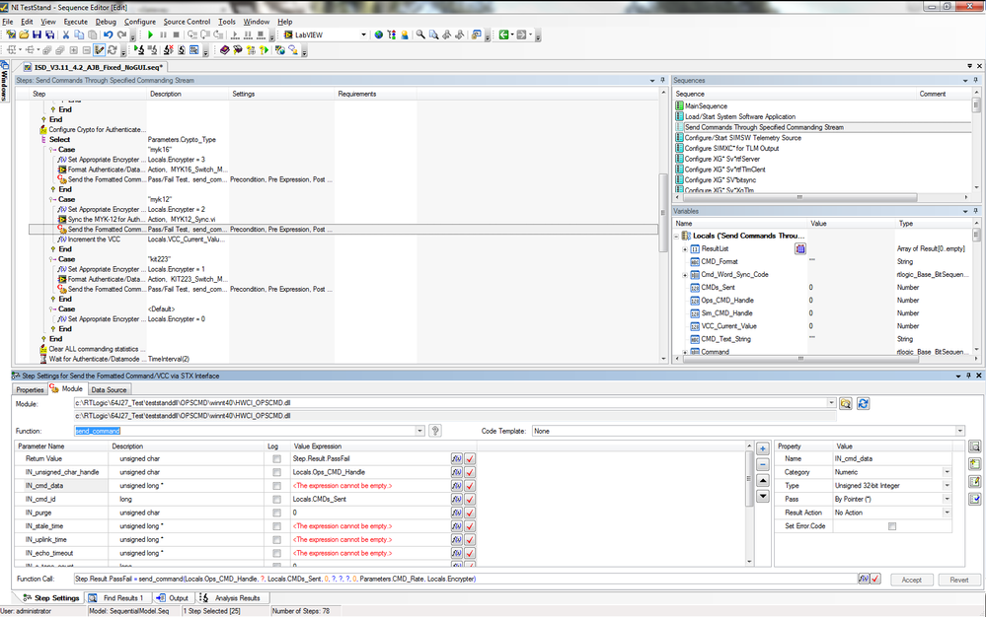
Task: Click the Accept button
Action: click(x=911, y=580)
